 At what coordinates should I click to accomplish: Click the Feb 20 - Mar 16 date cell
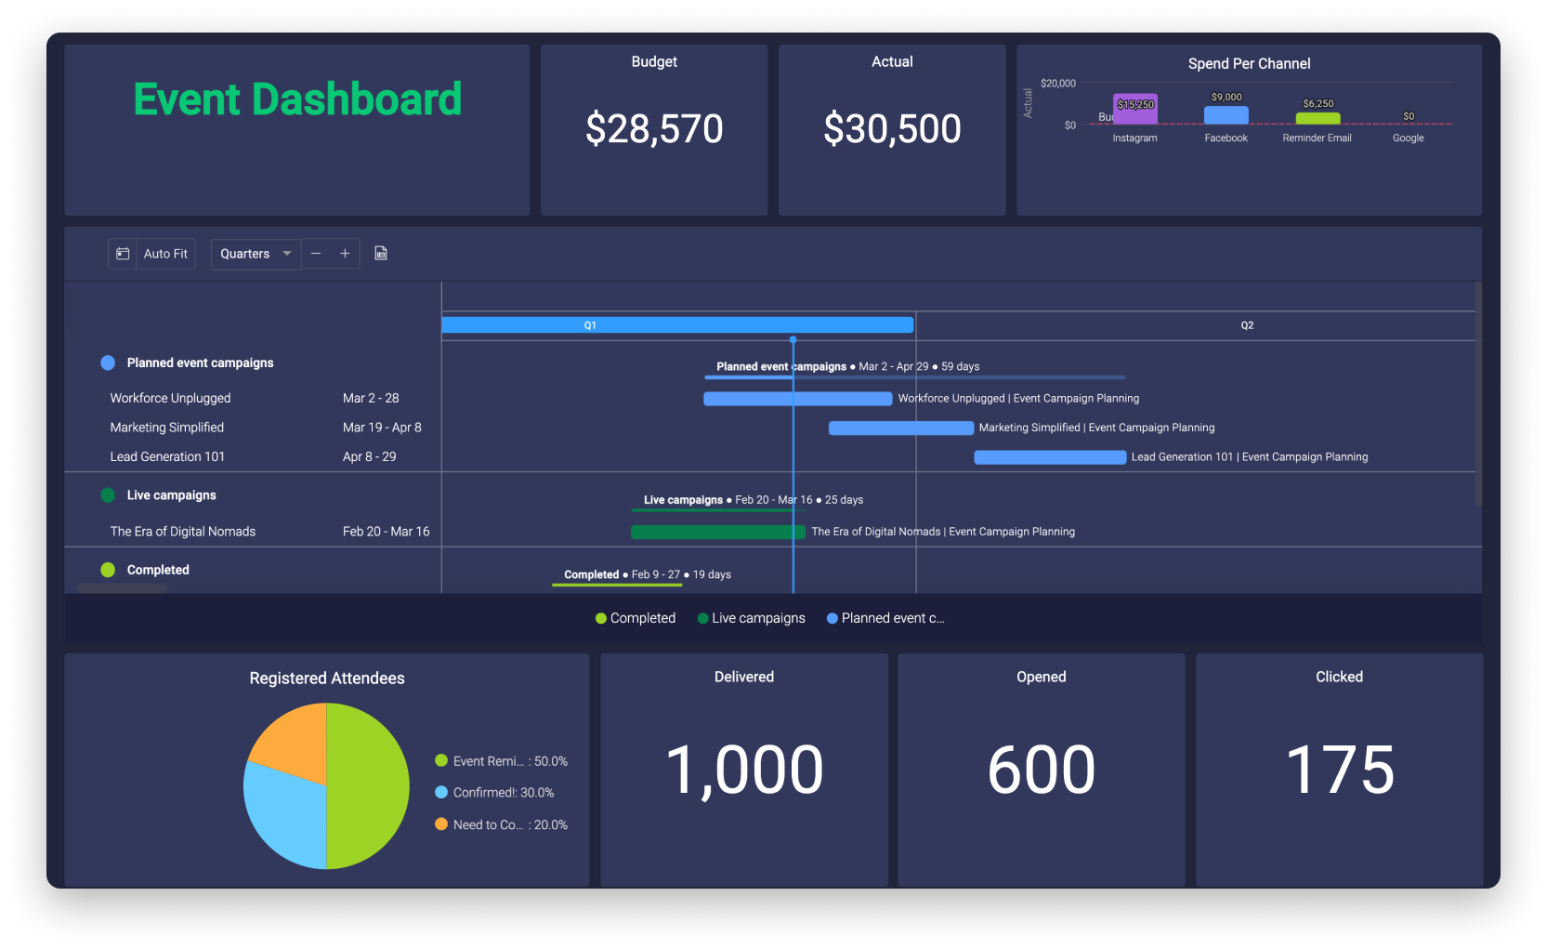click(x=386, y=532)
